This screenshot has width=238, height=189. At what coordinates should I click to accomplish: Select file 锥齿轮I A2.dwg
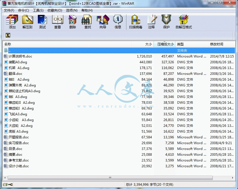click(x=21, y=108)
